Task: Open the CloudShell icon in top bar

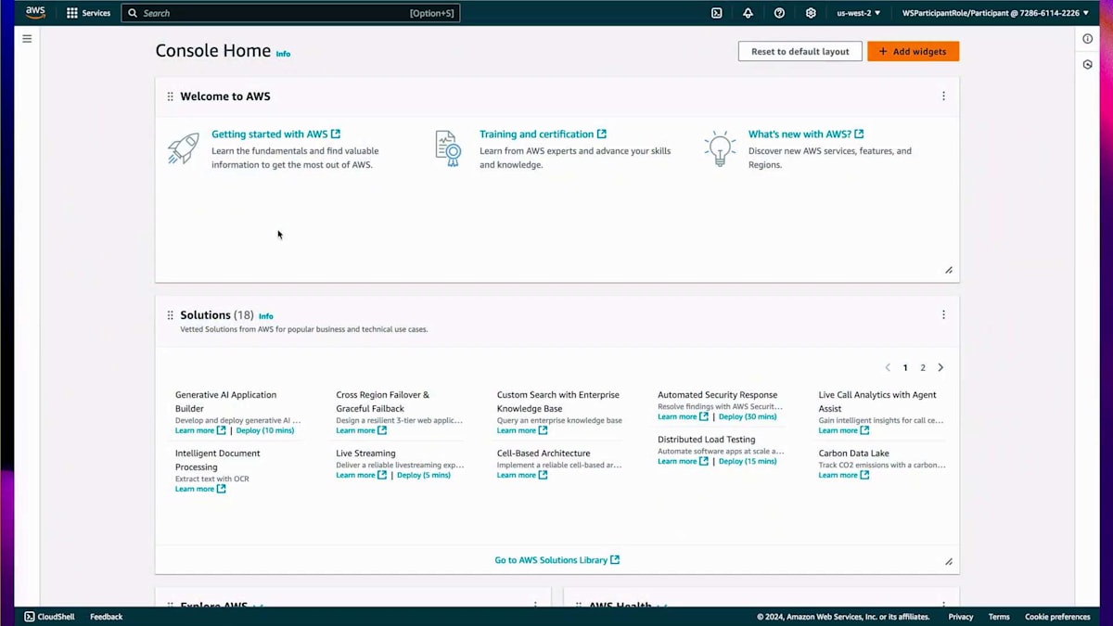Action: tap(717, 13)
